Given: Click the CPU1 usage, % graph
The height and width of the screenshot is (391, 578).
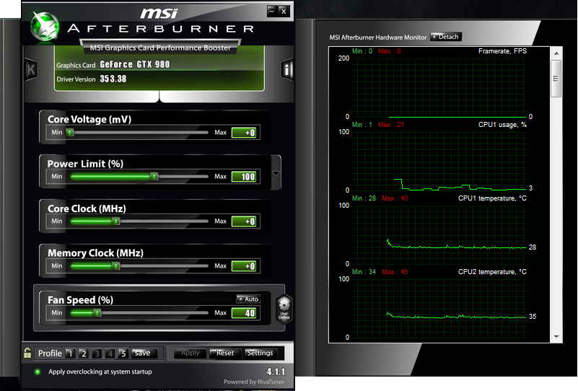Looking at the screenshot, I should click(439, 161).
